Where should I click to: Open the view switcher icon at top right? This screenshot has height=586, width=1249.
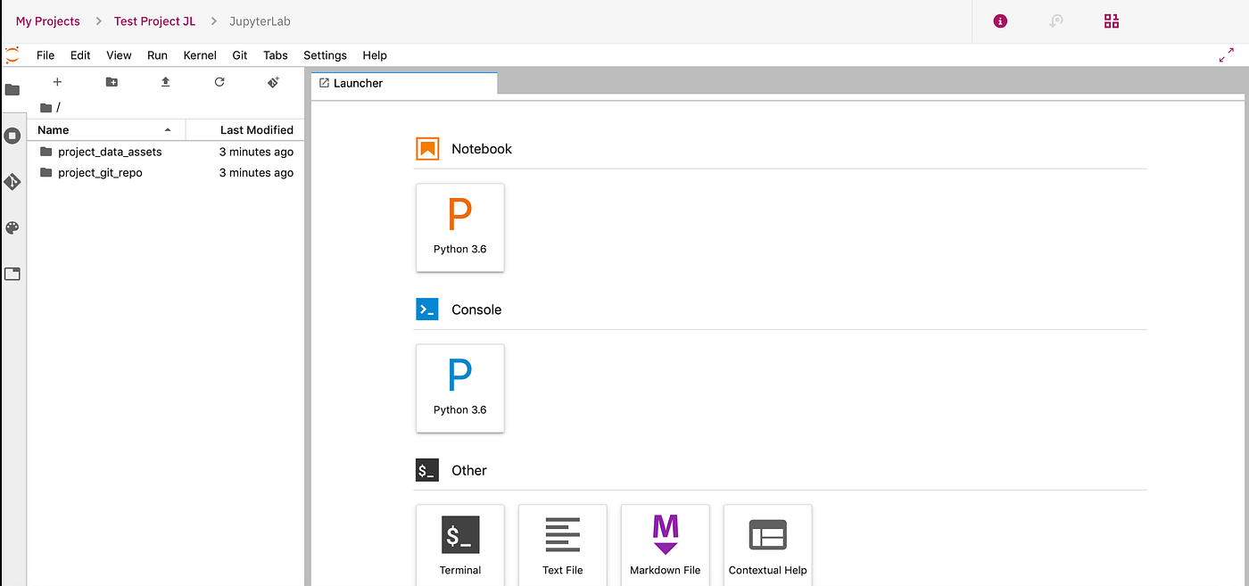coord(1111,21)
